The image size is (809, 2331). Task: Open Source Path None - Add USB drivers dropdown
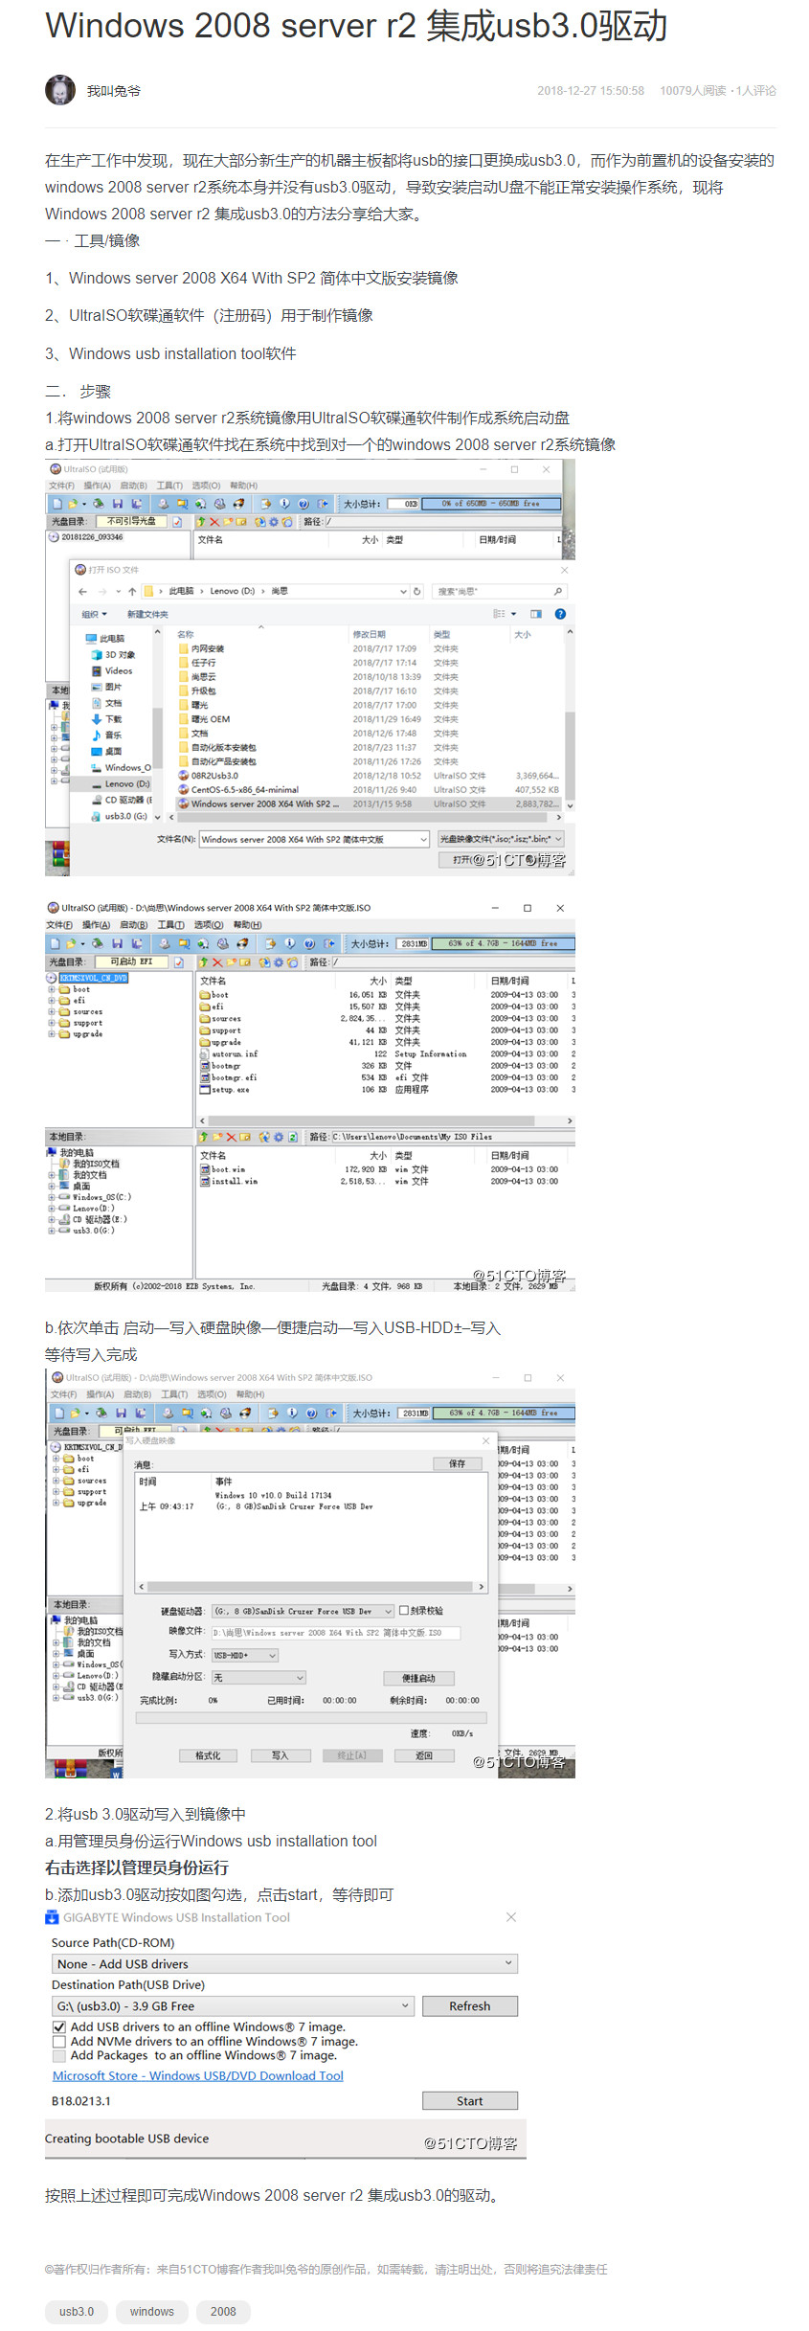(285, 1963)
